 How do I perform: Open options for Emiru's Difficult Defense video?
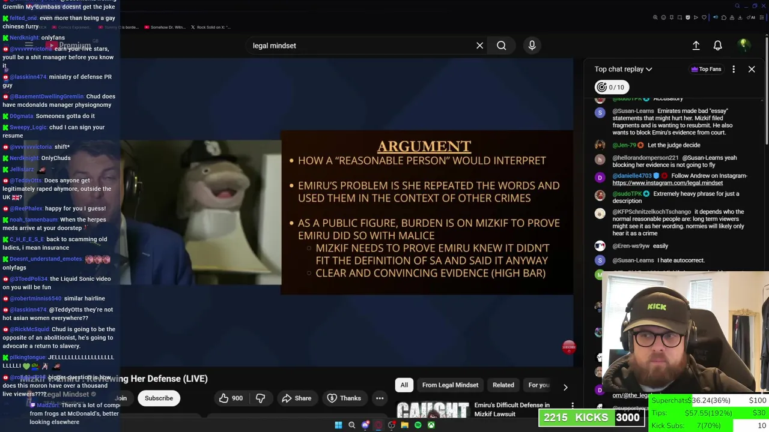click(573, 407)
